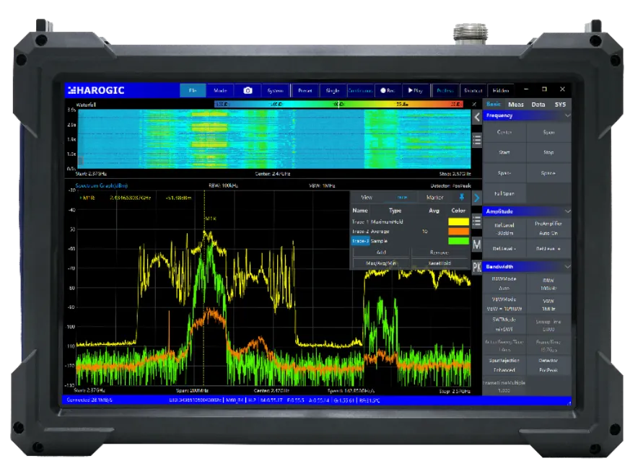Click the camera screenshot icon in toolbar
643x474 pixels.
click(248, 91)
